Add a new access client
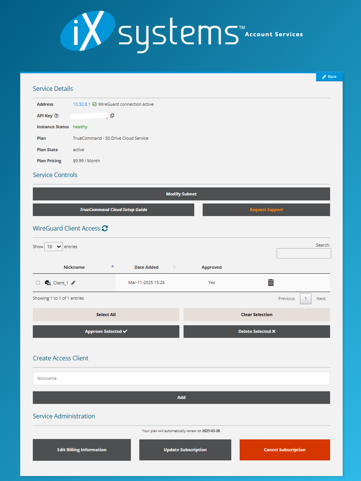The image size is (361, 481). (x=181, y=397)
